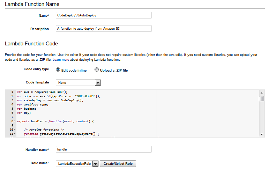Collapse the exports.handler function on line 8
The height and width of the screenshot is (169, 269).
pos(15,121)
